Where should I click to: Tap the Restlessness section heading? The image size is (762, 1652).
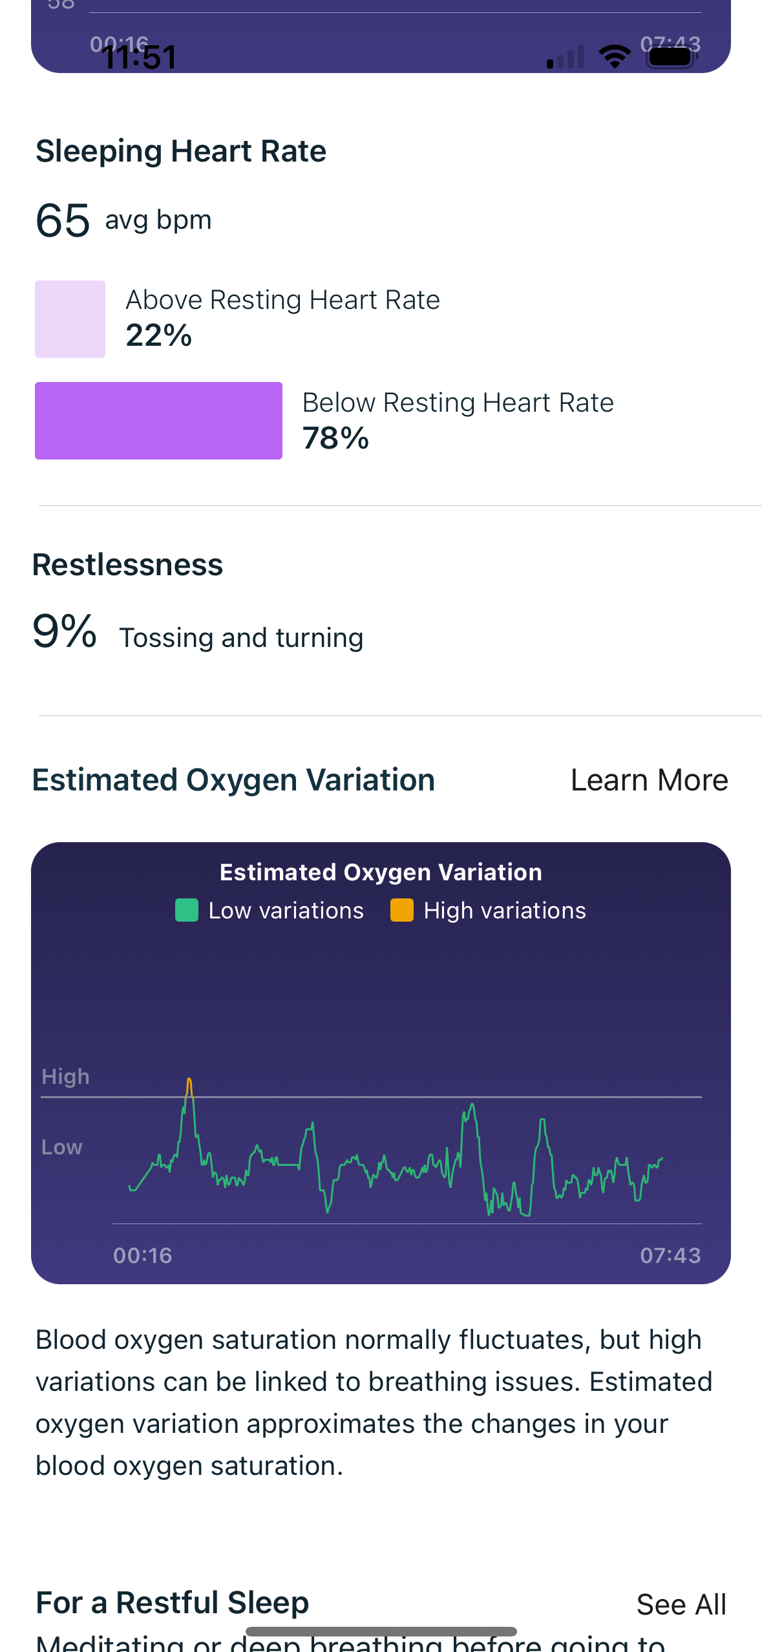click(x=128, y=565)
